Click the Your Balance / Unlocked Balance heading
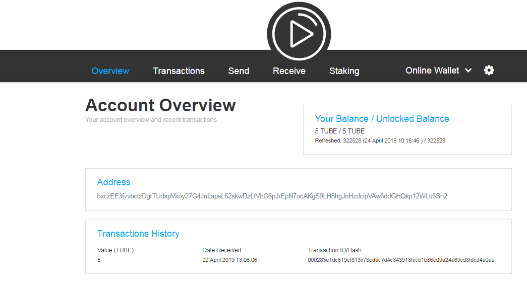 coord(382,119)
